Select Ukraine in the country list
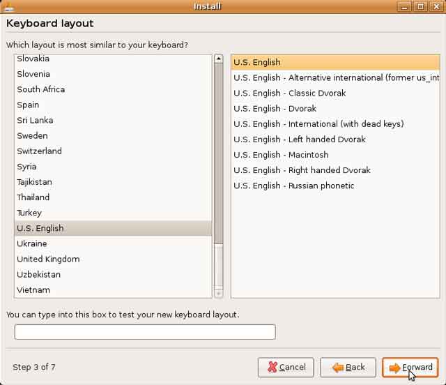446x385 pixels. pyautogui.click(x=32, y=243)
